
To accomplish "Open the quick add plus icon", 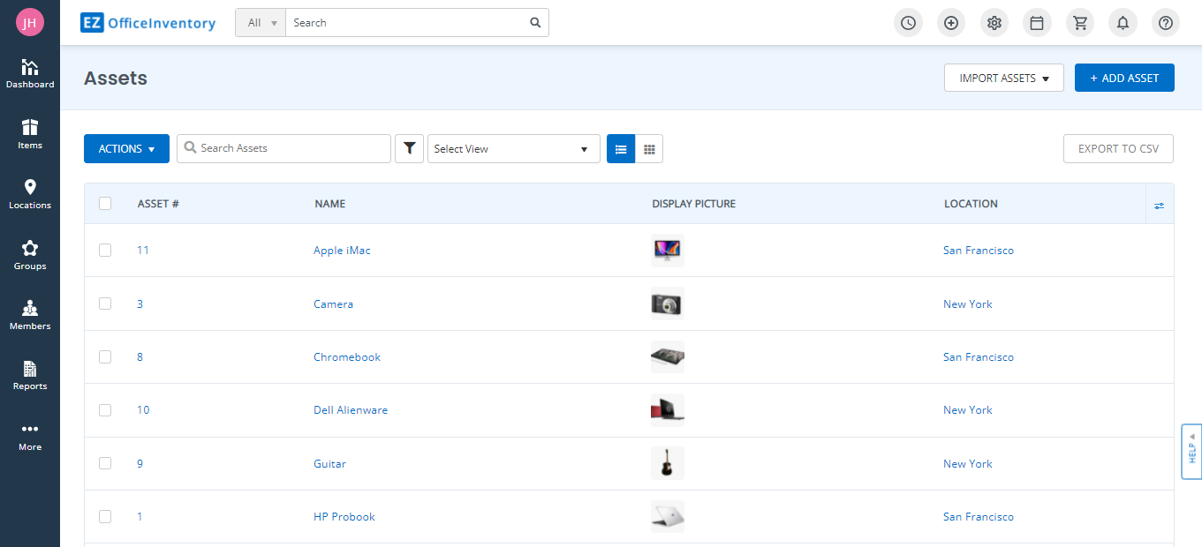I will pos(951,22).
